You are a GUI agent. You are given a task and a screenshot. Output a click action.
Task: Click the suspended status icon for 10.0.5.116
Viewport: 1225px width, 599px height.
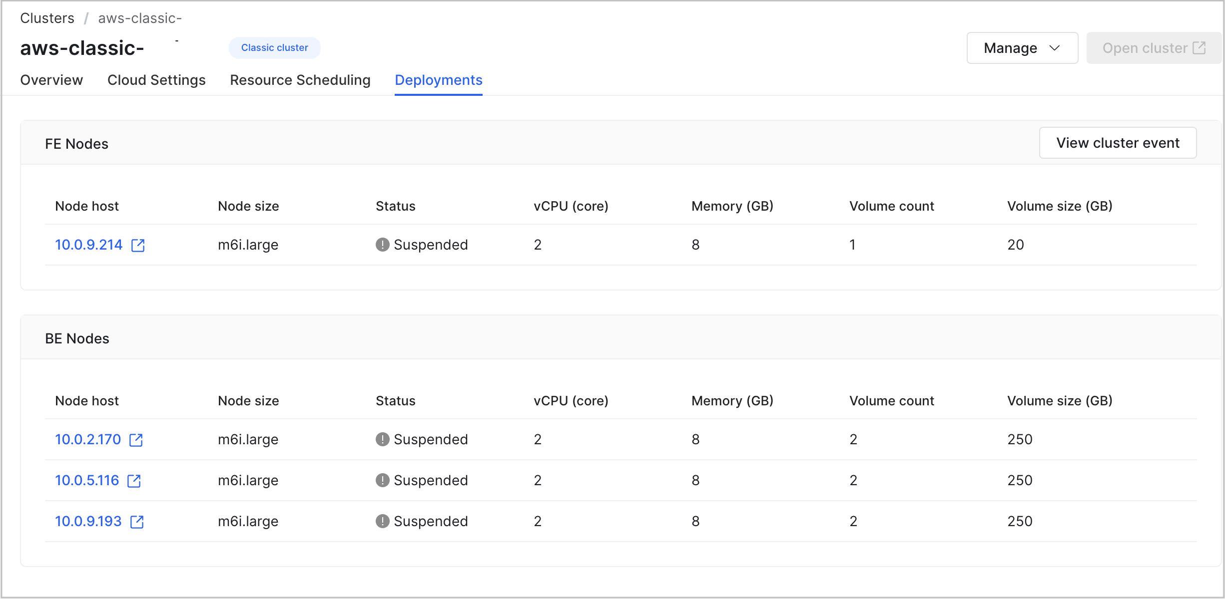[x=382, y=480]
